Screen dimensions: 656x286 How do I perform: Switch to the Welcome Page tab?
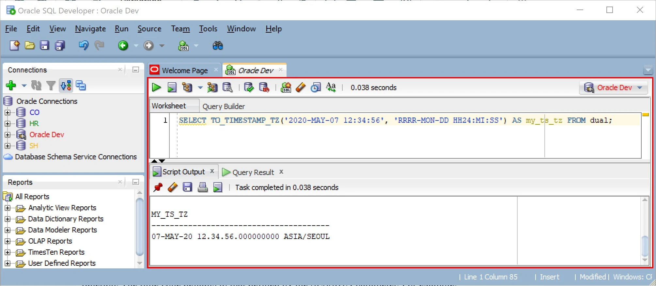(185, 70)
